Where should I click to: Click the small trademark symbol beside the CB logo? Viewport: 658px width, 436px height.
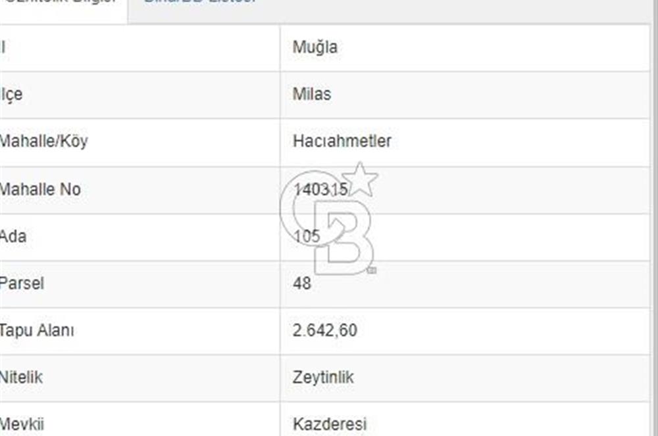pyautogui.click(x=372, y=270)
